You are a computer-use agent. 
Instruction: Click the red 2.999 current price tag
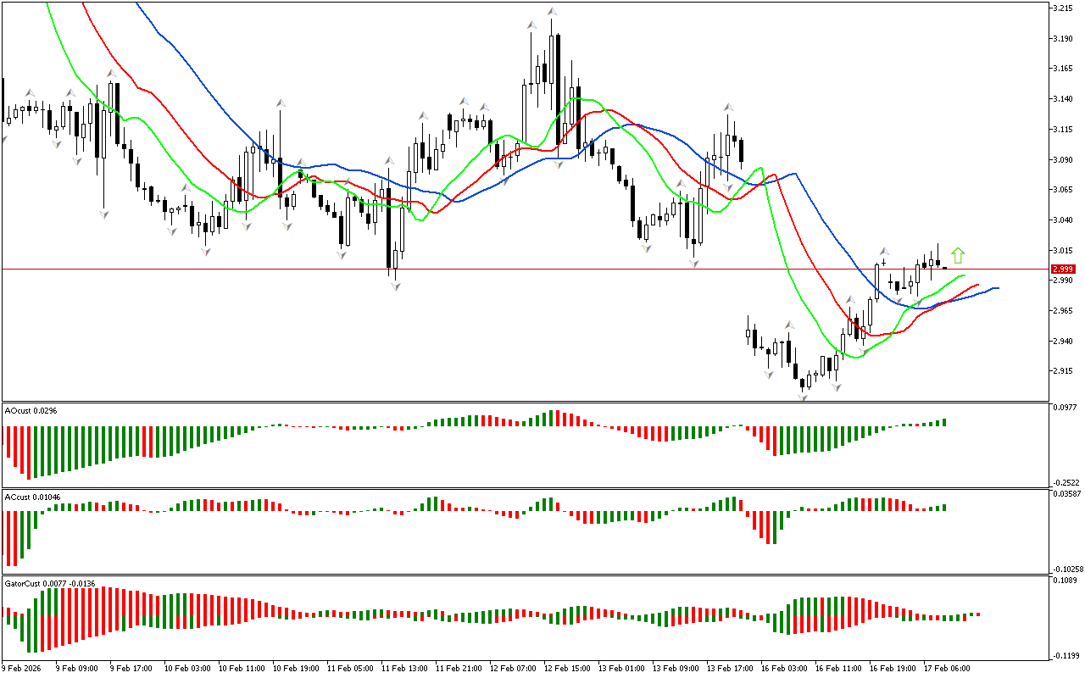coord(1062,269)
